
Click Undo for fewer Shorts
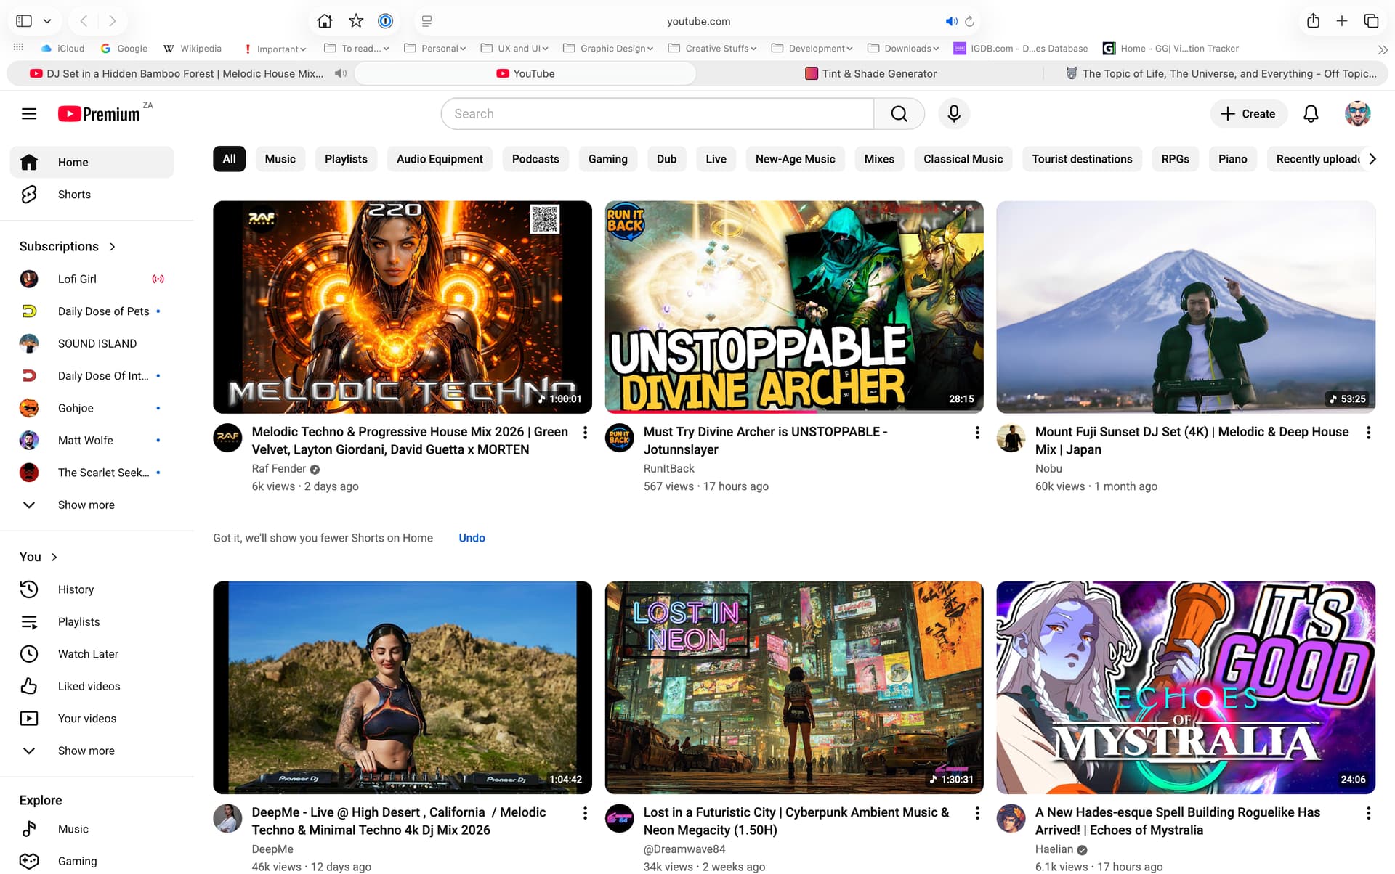point(472,538)
